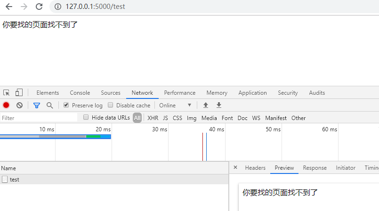Uncheck Preserve log checkbox
This screenshot has width=379, height=211.
[x=66, y=105]
